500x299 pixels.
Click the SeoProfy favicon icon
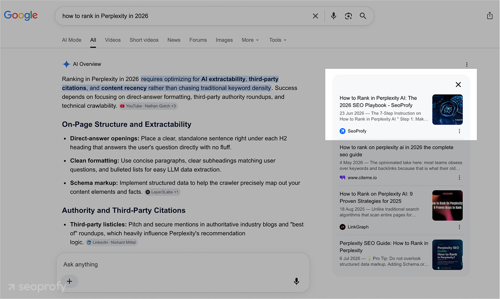(342, 131)
